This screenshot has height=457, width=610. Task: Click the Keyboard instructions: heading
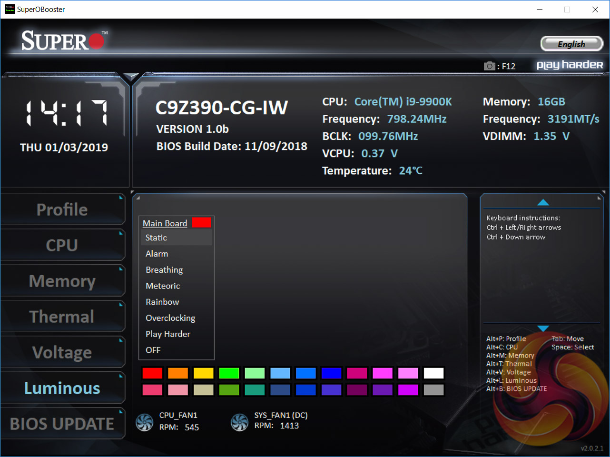[x=523, y=218]
